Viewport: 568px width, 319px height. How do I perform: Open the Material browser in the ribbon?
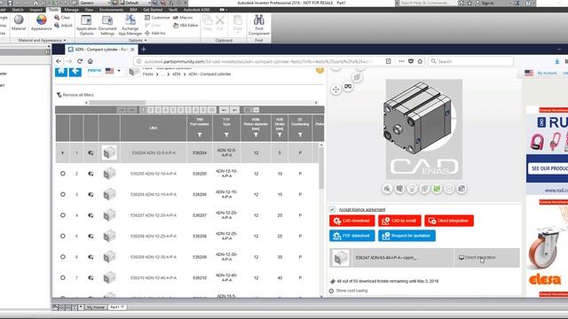[x=19, y=23]
